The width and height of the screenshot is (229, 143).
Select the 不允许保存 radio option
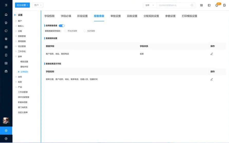pos(65,31)
